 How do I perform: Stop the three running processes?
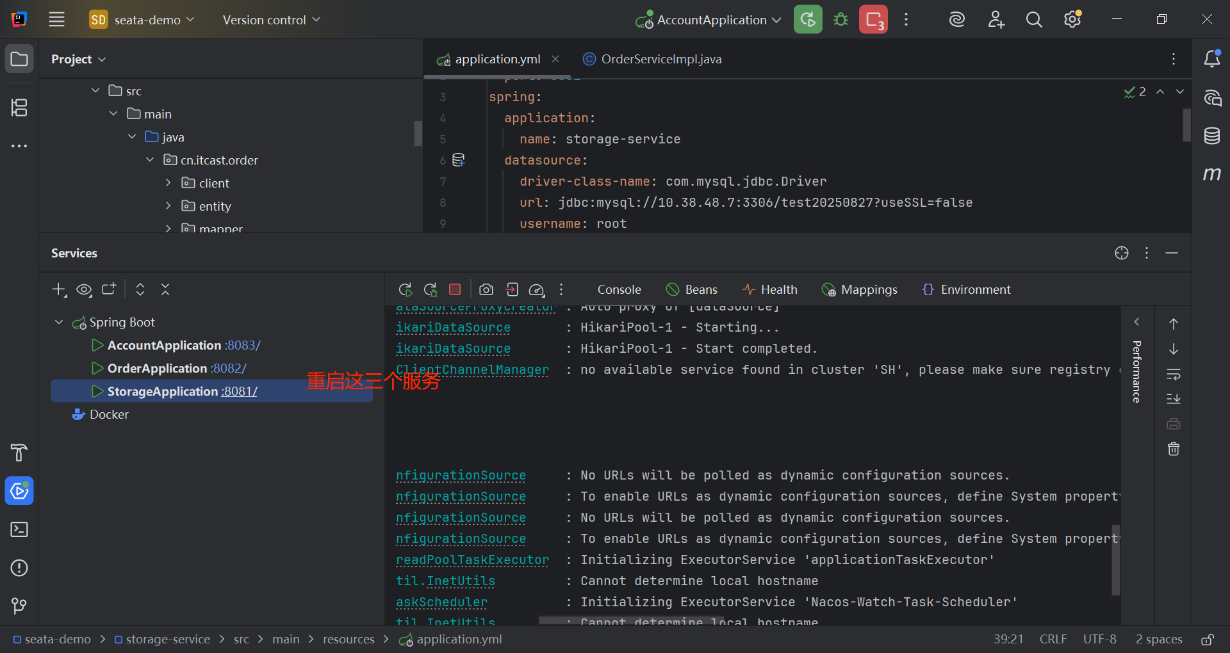point(873,19)
